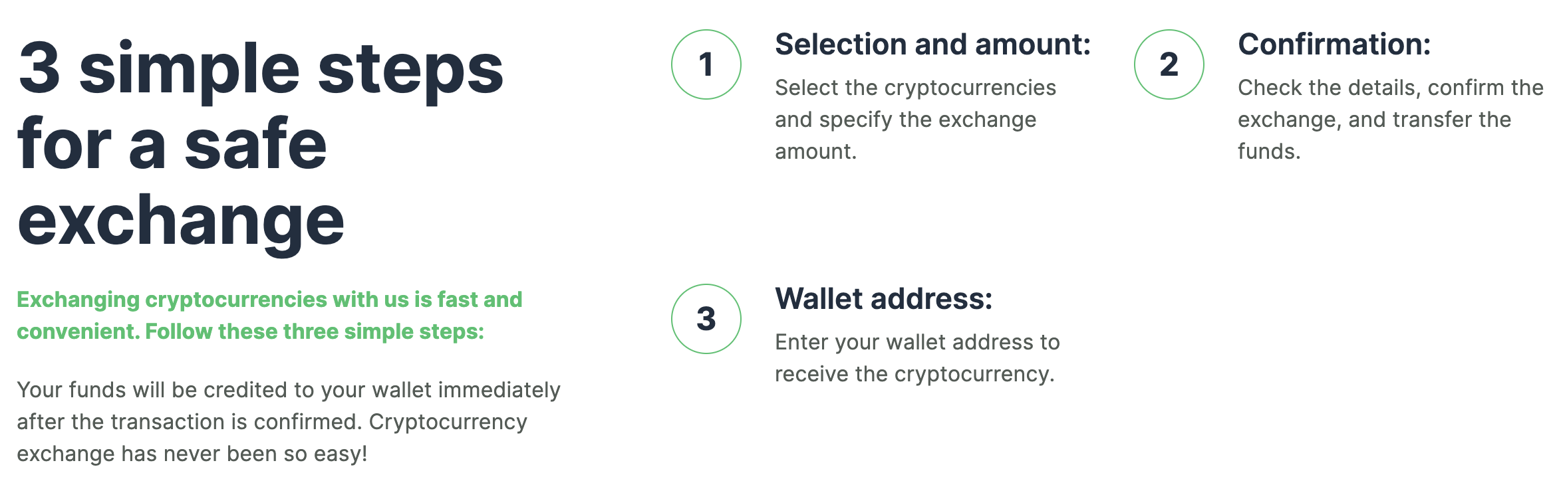Select the "Confirmation:" step title

click(x=1334, y=45)
